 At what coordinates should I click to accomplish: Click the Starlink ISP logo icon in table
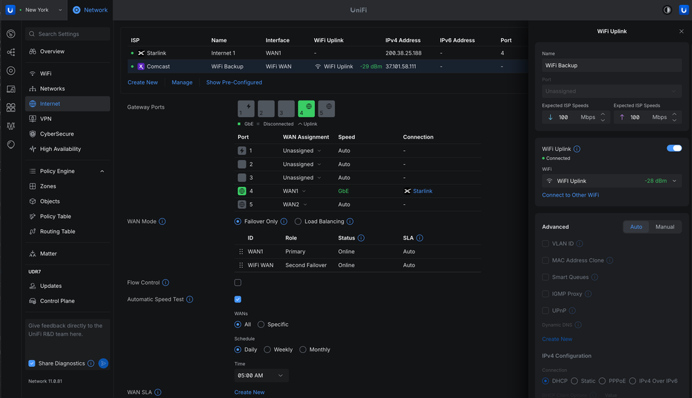tap(141, 53)
